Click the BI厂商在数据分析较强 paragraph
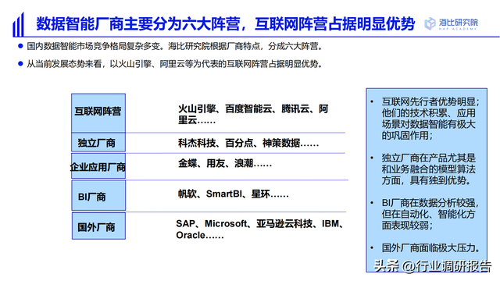The width and height of the screenshot is (500, 281). point(430,214)
